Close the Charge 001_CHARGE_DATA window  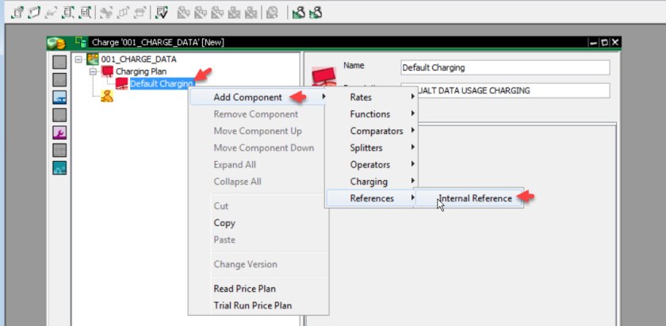point(615,42)
